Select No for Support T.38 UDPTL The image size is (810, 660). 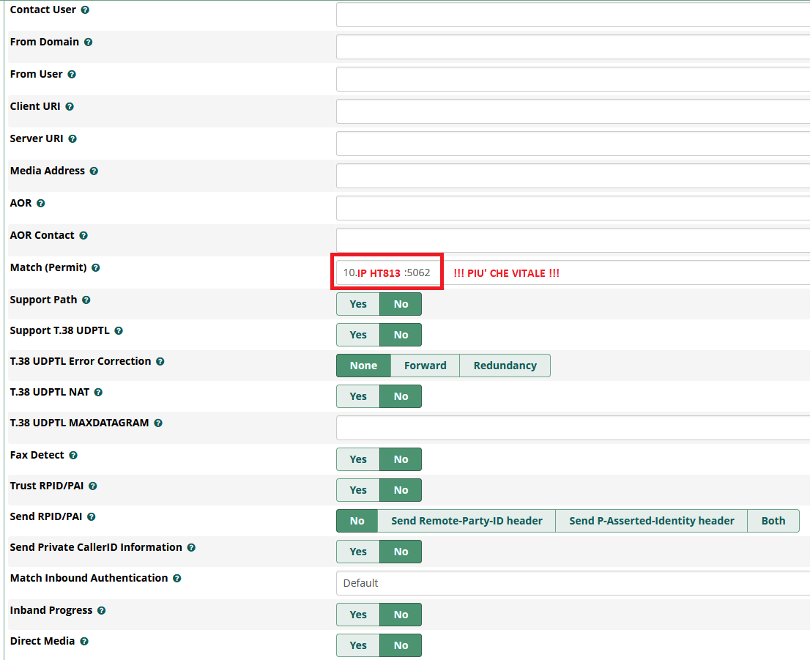pos(401,335)
